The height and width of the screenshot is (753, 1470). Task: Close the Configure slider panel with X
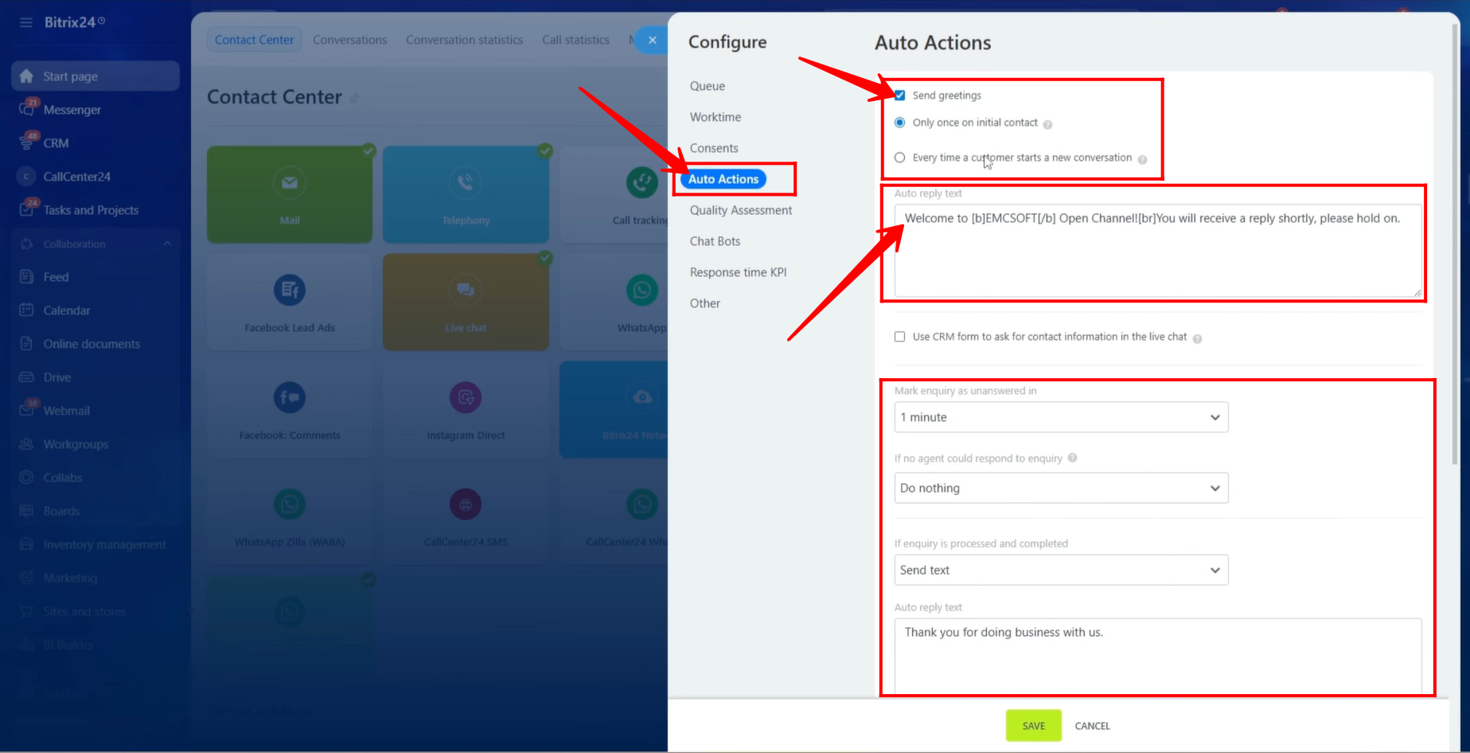click(653, 40)
